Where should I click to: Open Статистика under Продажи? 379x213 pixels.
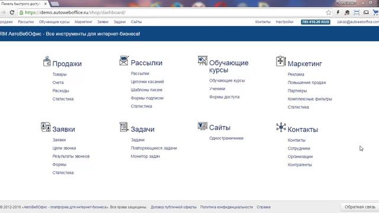pyautogui.click(x=63, y=99)
